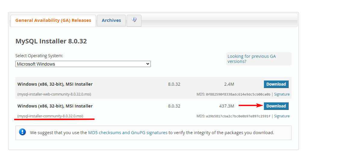This screenshot has height=162, width=338.
Task: Expand the Select Operating System dropdown
Action: 83,64
